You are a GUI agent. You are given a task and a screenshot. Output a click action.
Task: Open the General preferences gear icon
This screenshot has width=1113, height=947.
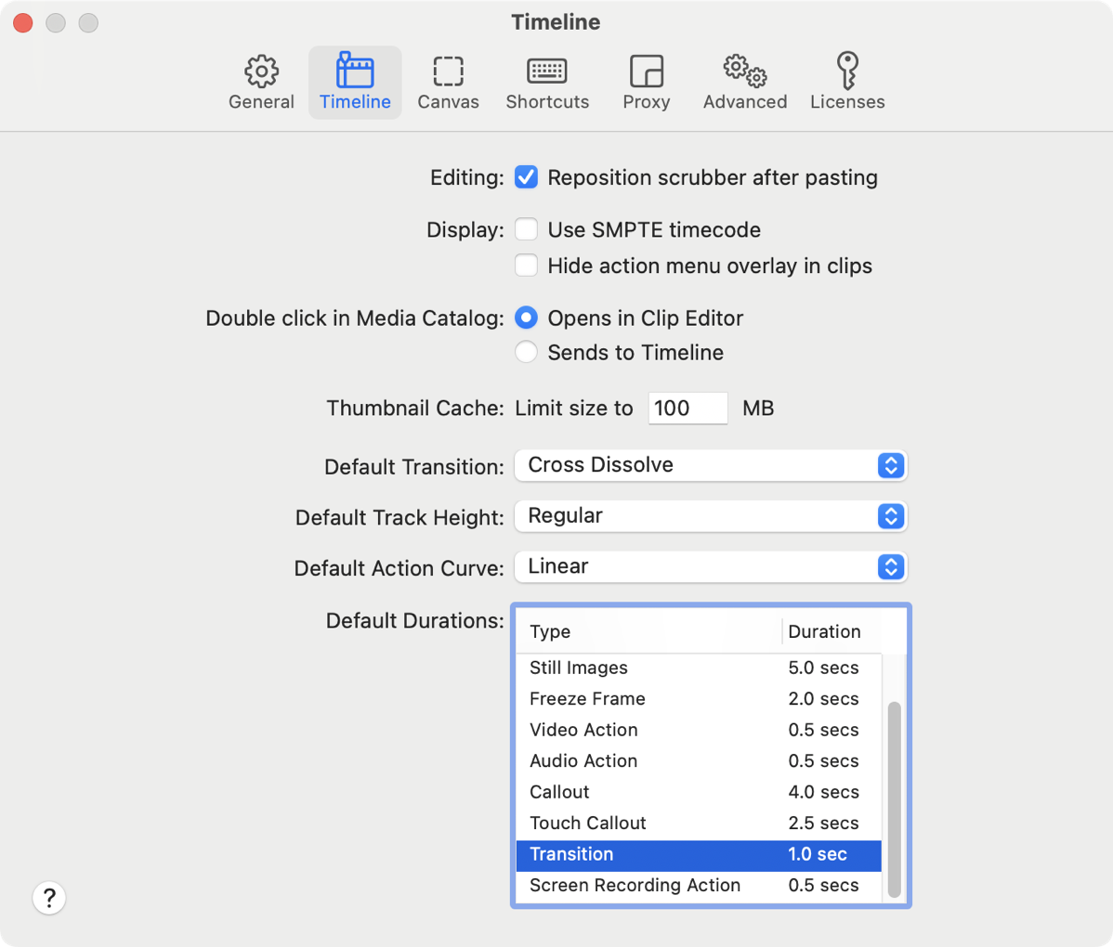coord(261,72)
